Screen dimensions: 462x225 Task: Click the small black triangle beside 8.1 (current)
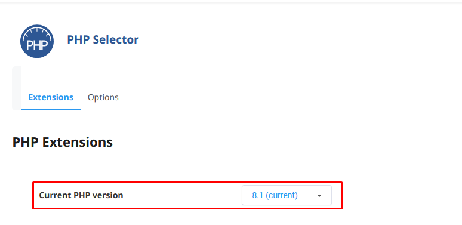tap(319, 196)
